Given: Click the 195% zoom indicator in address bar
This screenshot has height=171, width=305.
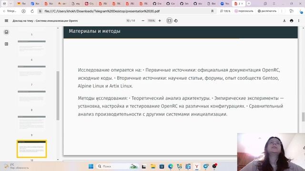Looking at the screenshot, I should [225, 11].
